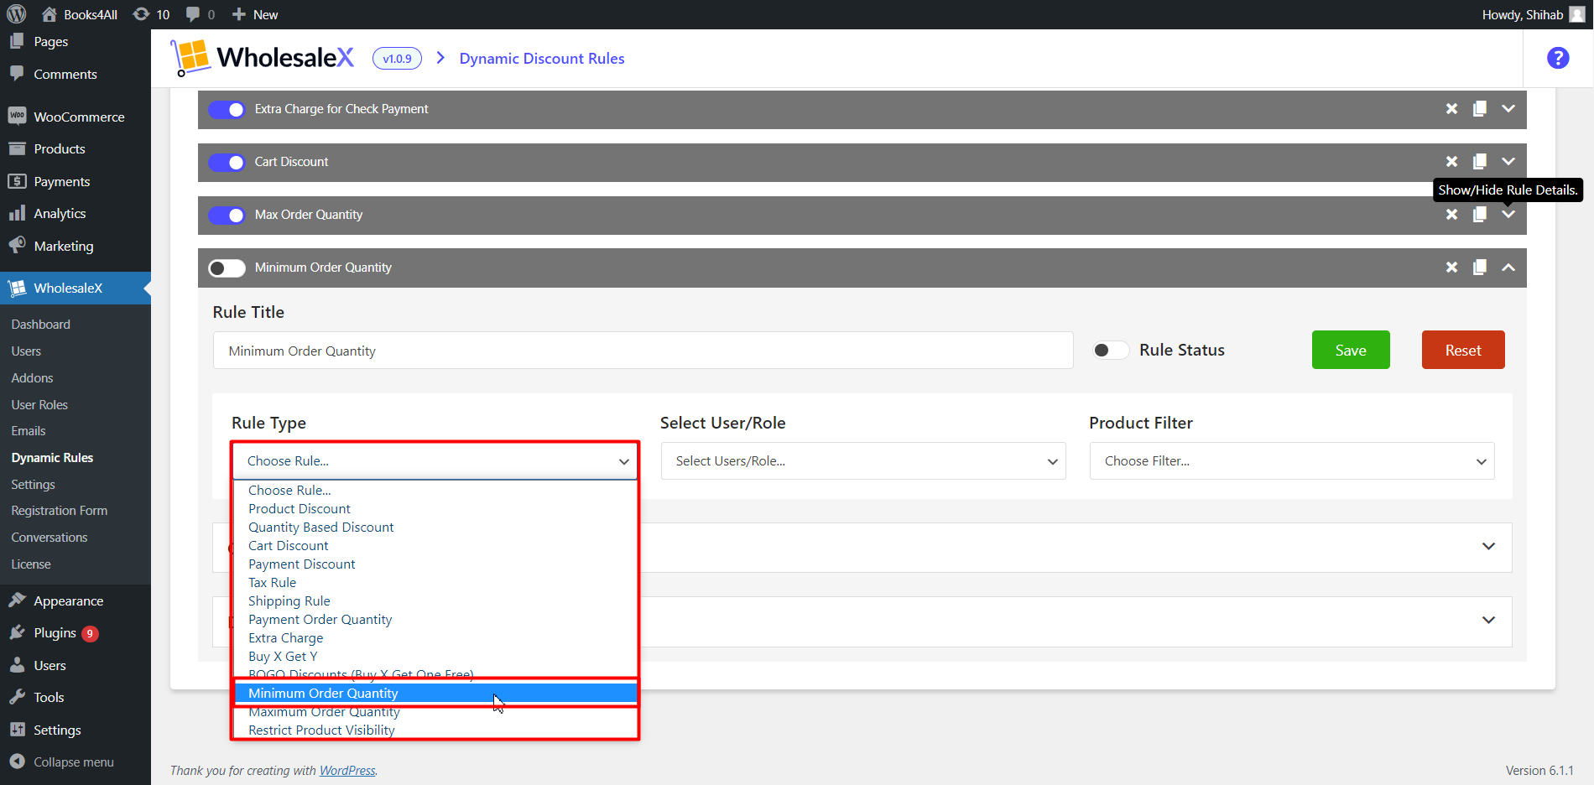
Task: Expand the Max Order Quantity details
Action: (1508, 215)
